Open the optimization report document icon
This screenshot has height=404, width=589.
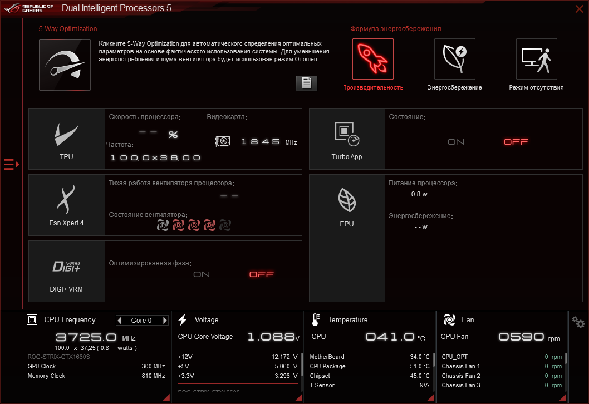tap(307, 83)
